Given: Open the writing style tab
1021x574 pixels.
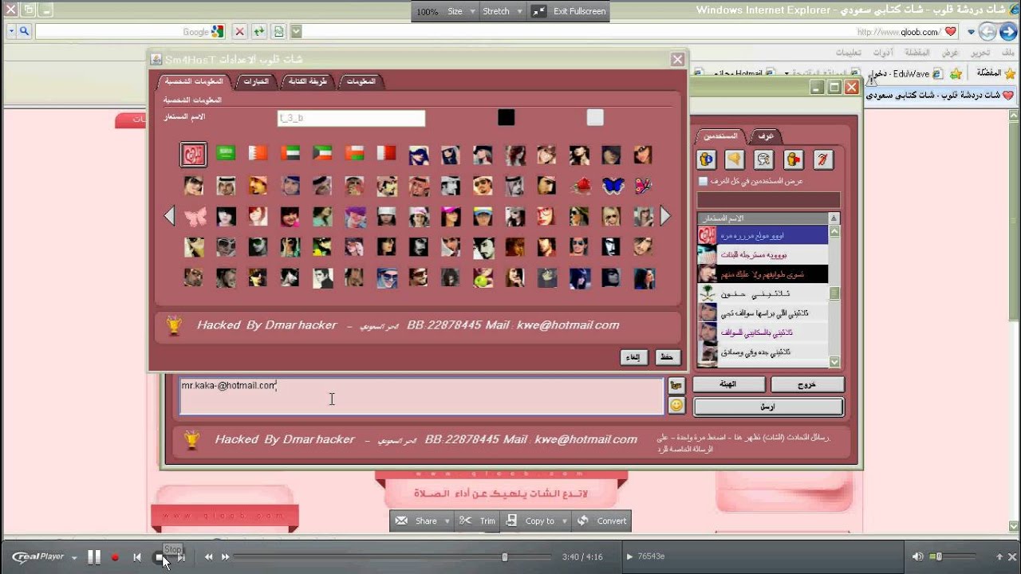Looking at the screenshot, I should [x=307, y=81].
